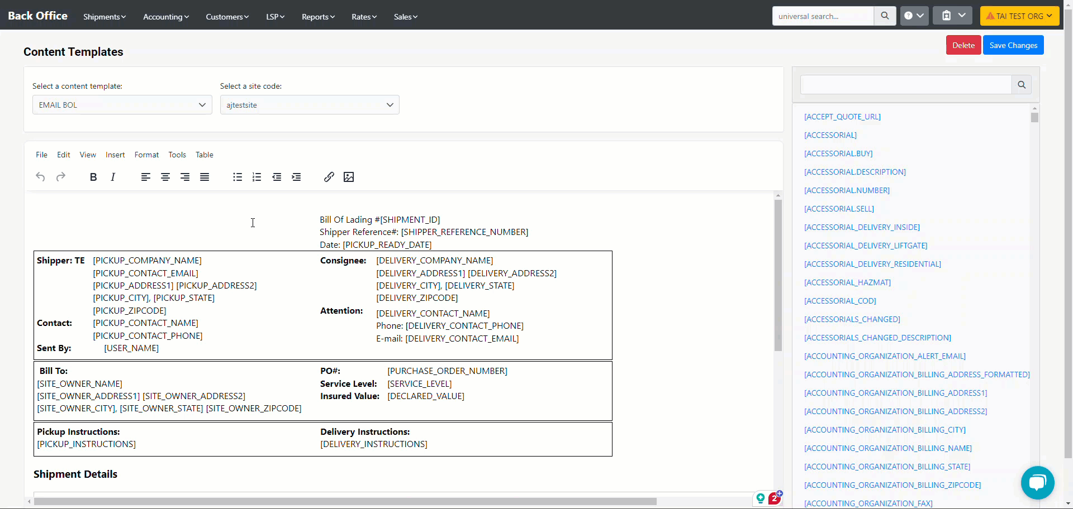
Task: Click the insert image icon
Action: pos(349,177)
